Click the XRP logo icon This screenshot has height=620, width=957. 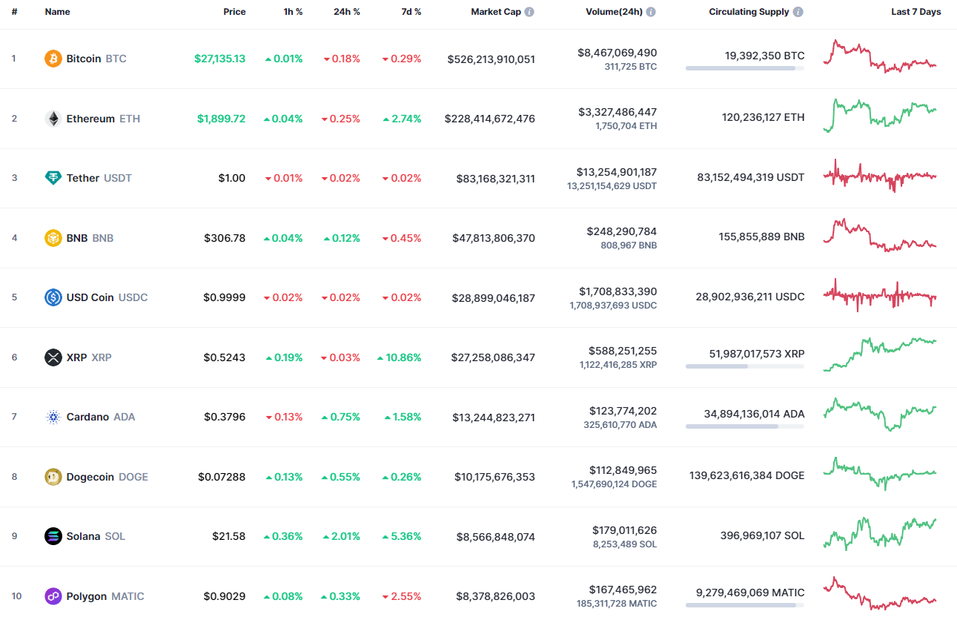click(51, 357)
